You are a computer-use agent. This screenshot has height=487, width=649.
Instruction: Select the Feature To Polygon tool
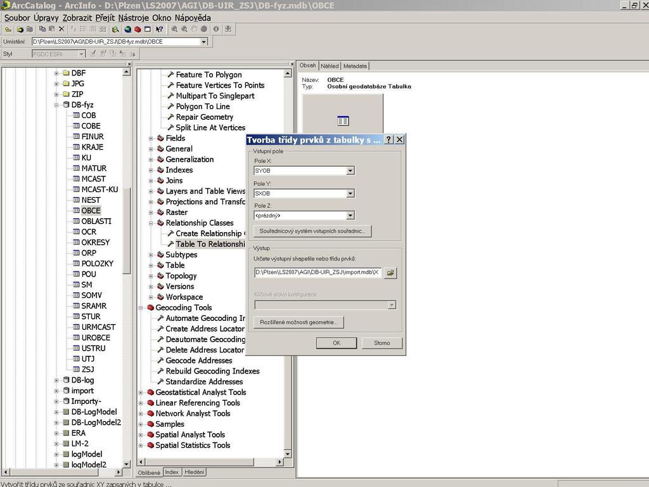point(209,75)
